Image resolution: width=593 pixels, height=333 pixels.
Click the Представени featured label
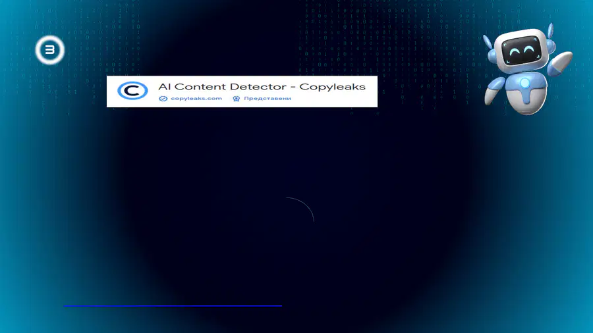tap(268, 99)
